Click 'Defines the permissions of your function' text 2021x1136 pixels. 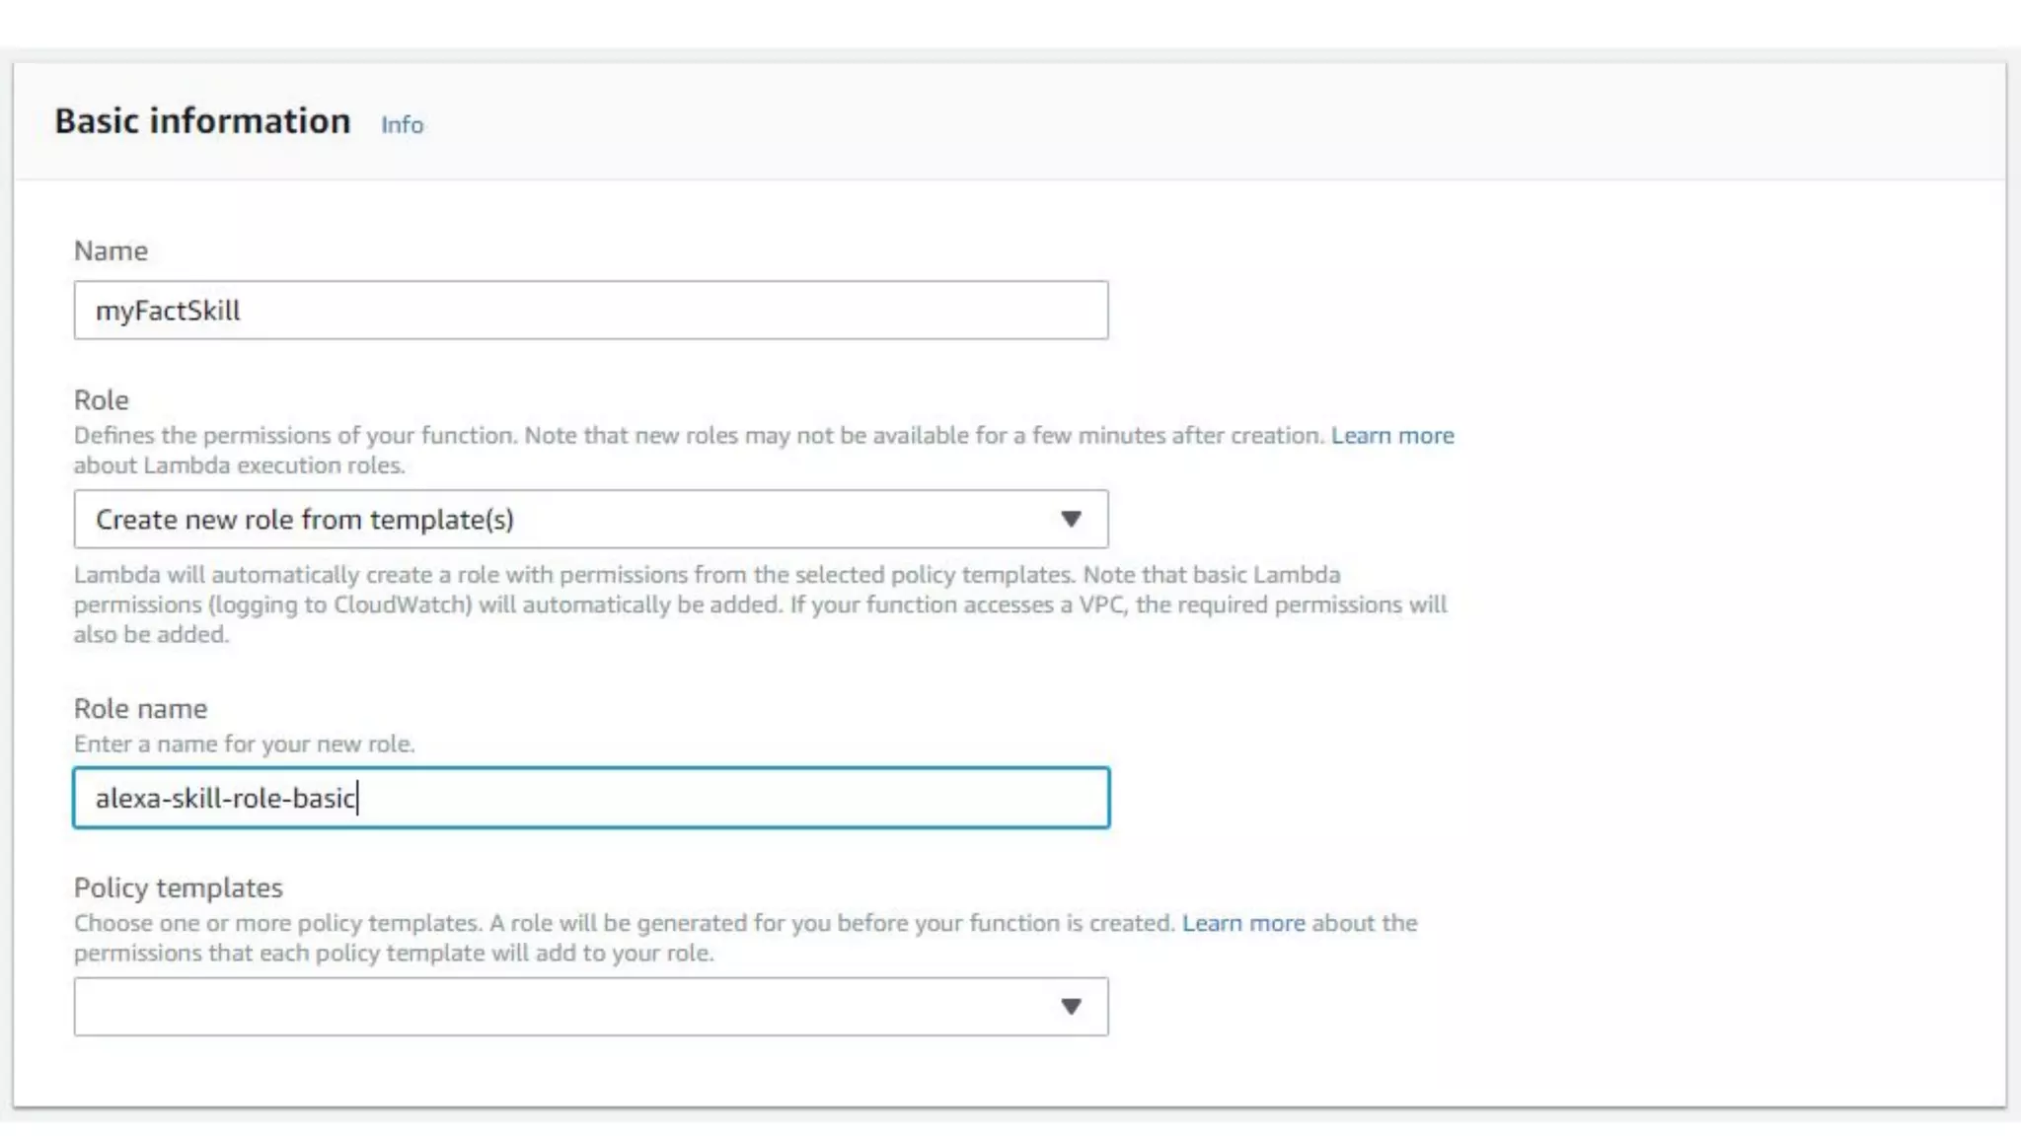coord(294,436)
